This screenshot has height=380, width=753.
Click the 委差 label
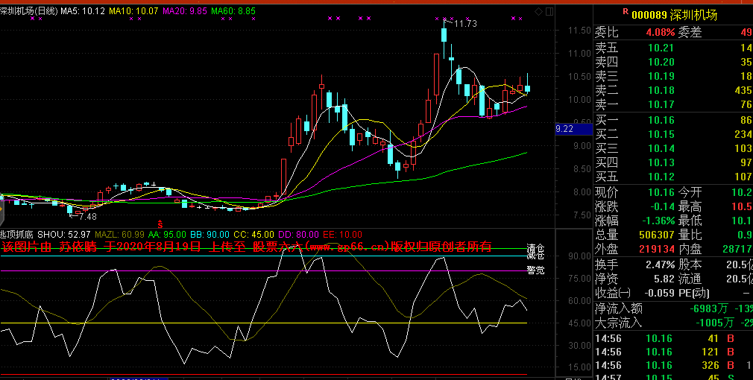[x=690, y=33]
